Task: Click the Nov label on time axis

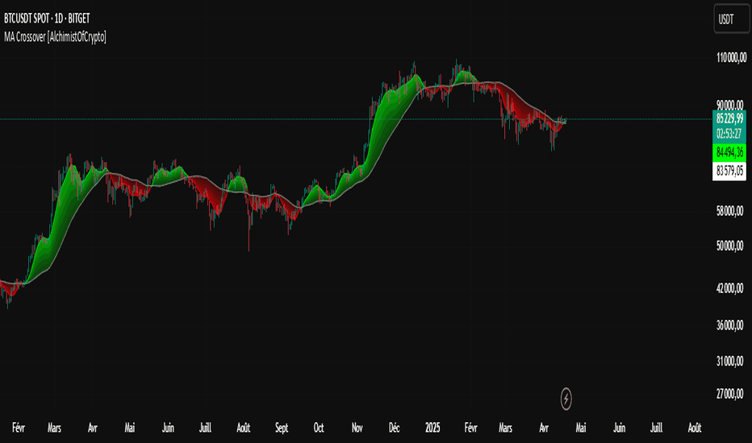Action: pos(357,427)
